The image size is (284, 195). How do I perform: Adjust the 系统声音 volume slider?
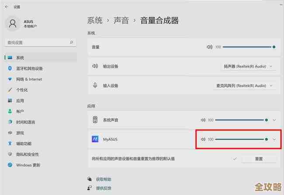[242, 120]
